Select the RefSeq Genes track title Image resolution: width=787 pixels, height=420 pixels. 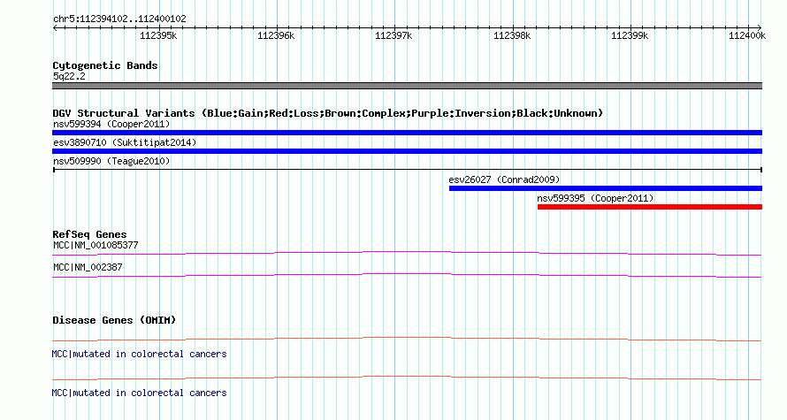point(89,234)
